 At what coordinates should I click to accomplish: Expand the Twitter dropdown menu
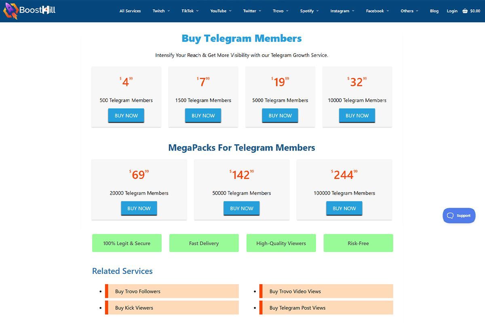click(x=252, y=11)
